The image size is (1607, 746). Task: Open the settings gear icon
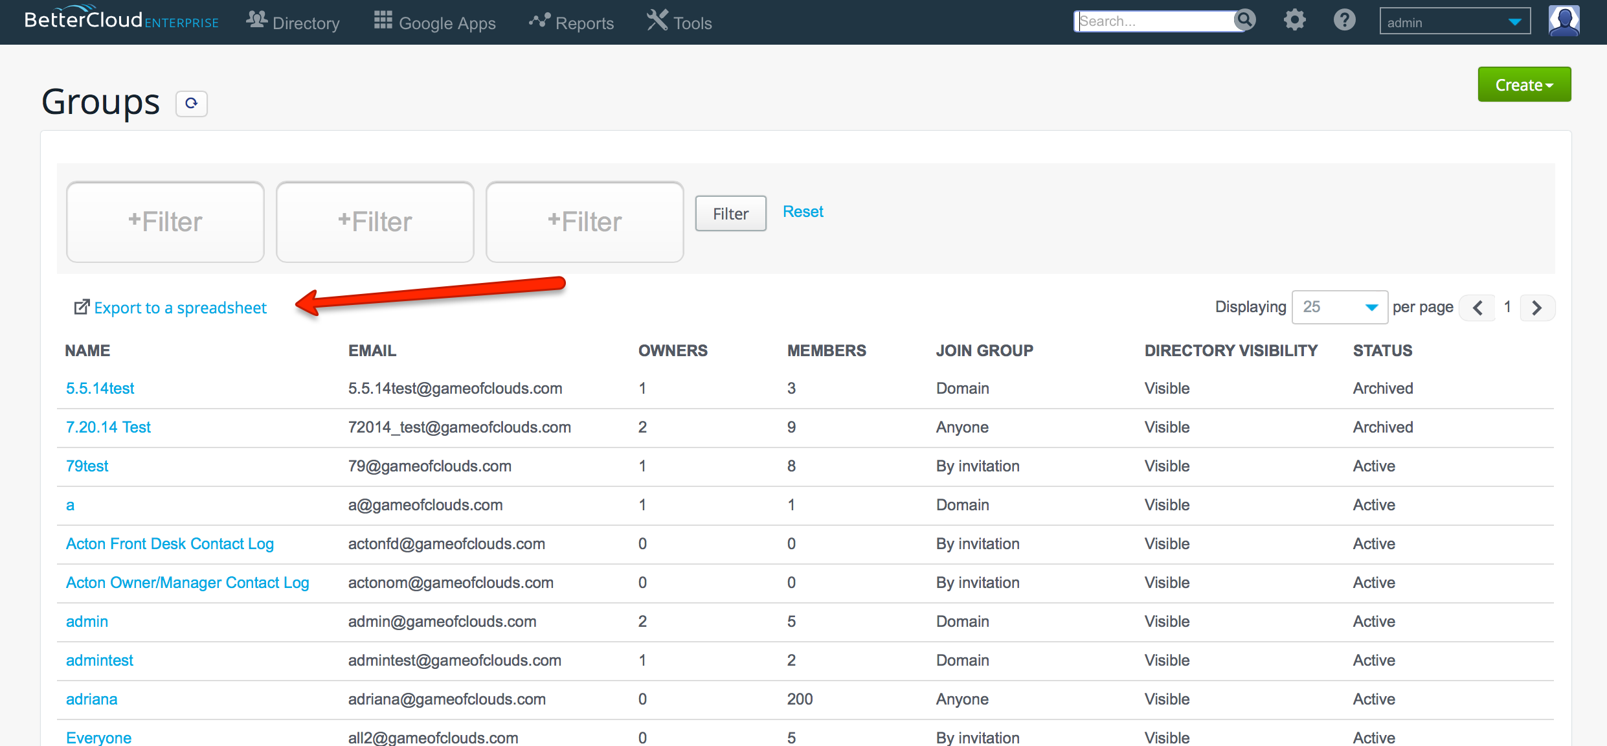click(1294, 21)
